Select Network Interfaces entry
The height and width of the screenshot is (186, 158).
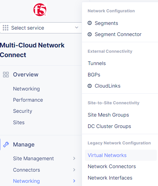pyautogui.click(x=110, y=178)
